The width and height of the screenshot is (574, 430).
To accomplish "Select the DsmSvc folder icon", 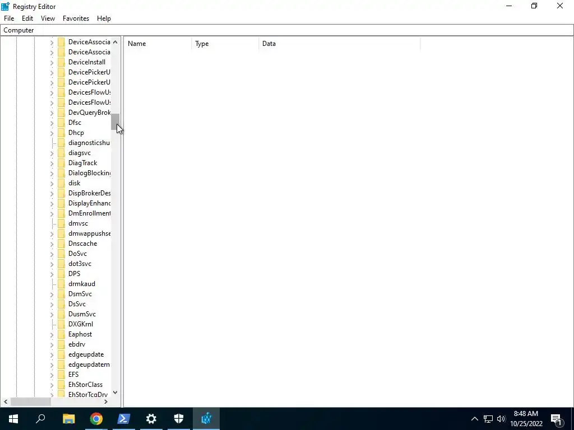I will click(x=62, y=294).
